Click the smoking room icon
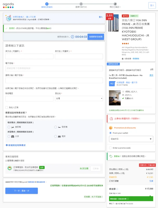The image size is (158, 208). point(59,127)
